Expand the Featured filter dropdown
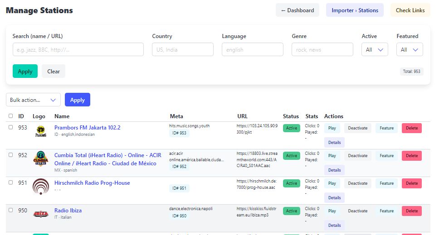This screenshot has height=235, width=444. coord(410,50)
